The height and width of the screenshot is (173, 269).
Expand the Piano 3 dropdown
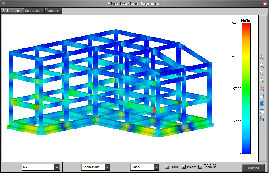click(156, 167)
